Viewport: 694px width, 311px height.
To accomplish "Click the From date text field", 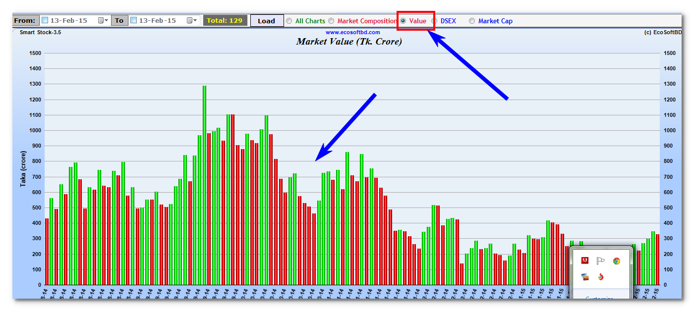I will 72,21.
